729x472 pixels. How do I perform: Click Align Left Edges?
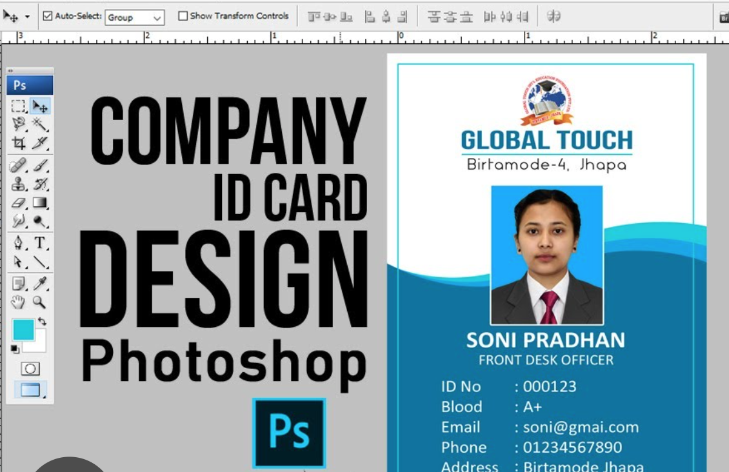coord(370,17)
